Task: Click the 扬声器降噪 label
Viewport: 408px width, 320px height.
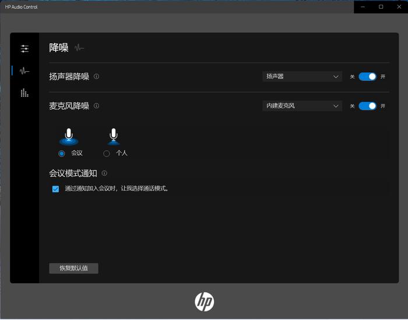Action: (x=69, y=76)
